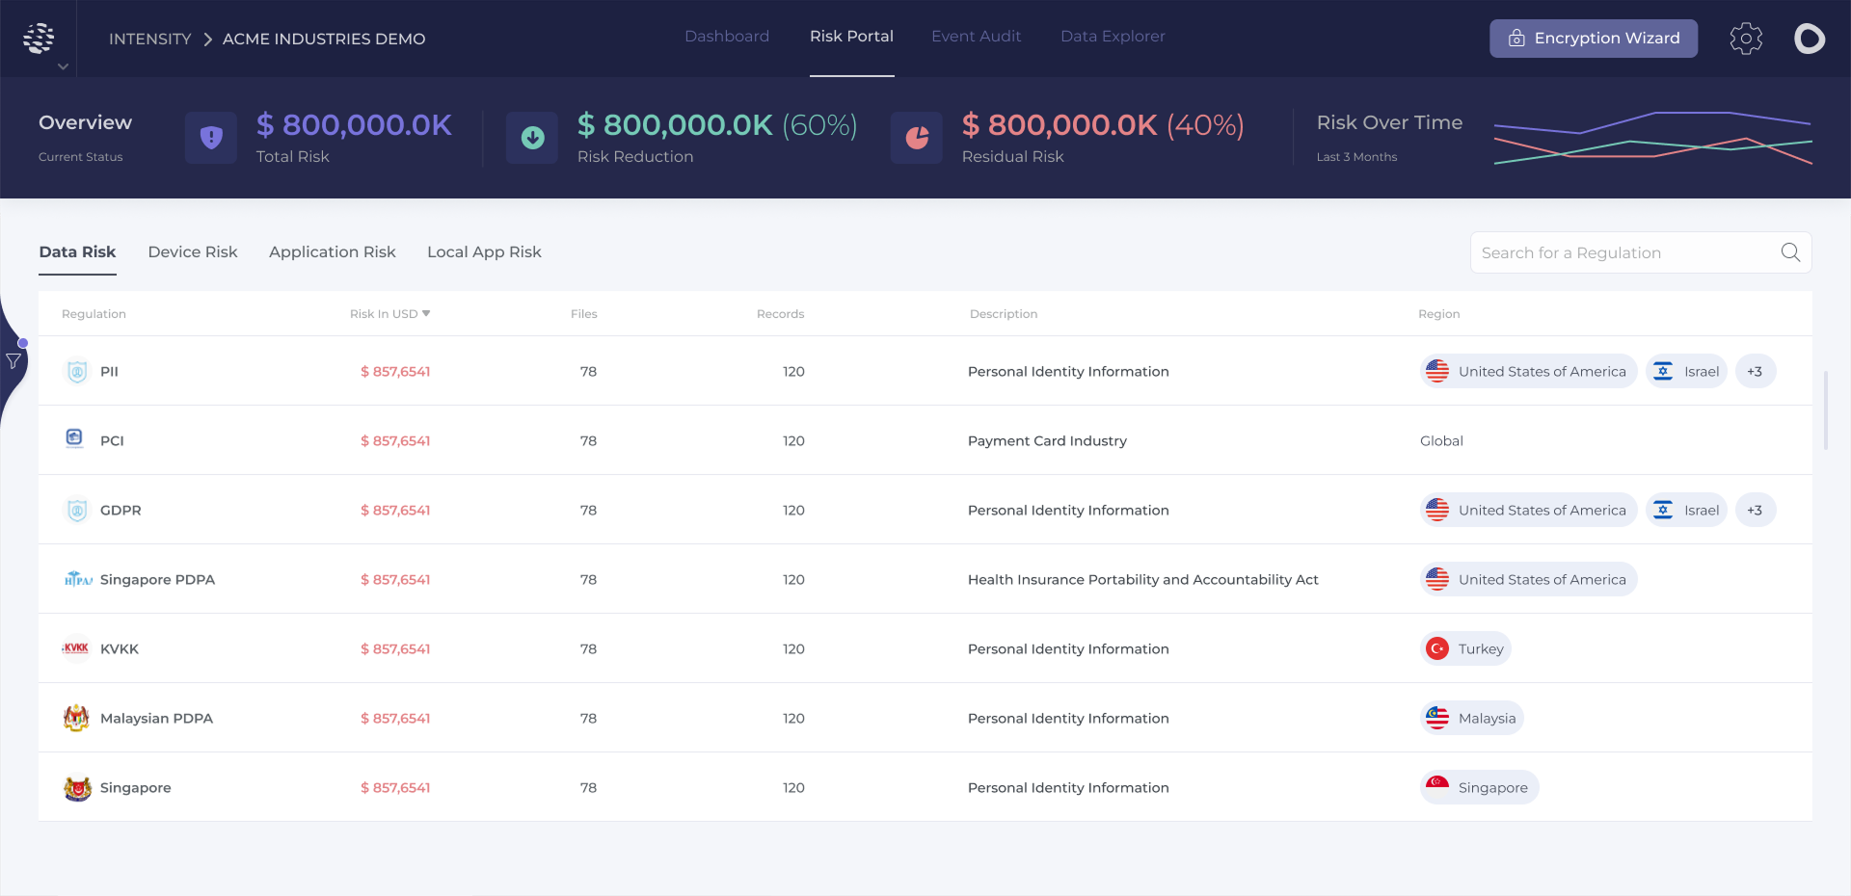The image size is (1851, 896).
Task: Click the user profile avatar circle
Action: [x=1809, y=39]
